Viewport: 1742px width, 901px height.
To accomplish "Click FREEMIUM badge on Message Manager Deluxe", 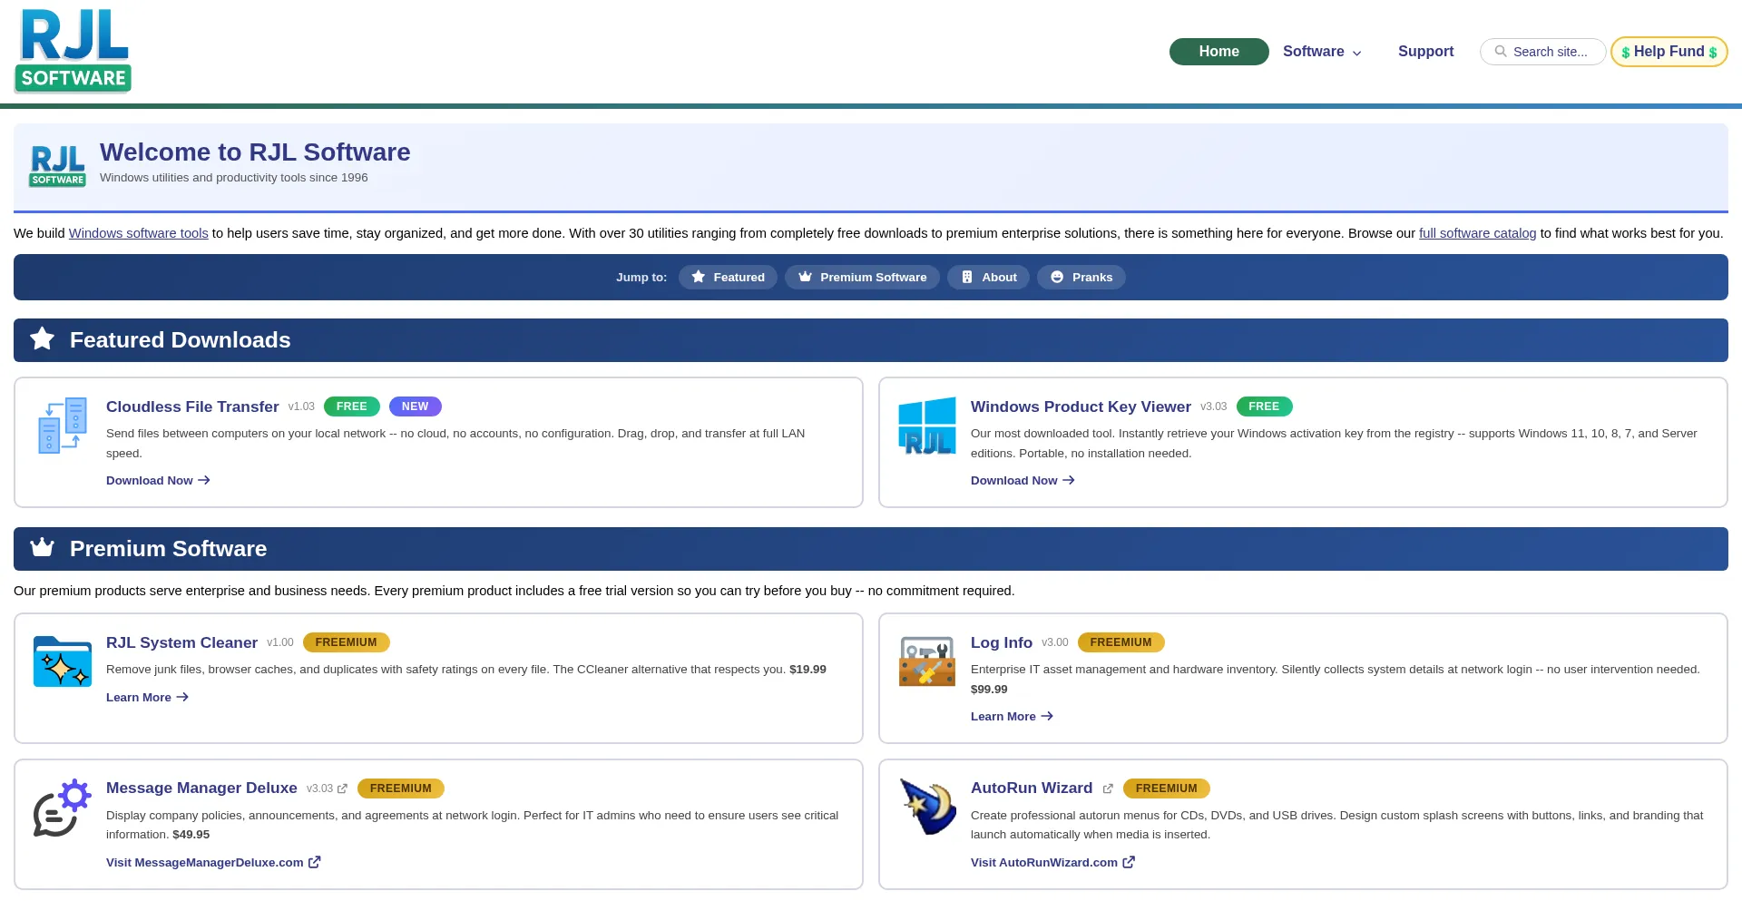I will pos(401,788).
